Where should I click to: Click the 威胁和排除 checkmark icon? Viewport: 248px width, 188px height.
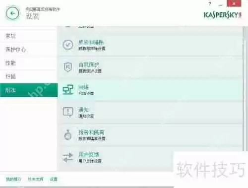(68, 45)
